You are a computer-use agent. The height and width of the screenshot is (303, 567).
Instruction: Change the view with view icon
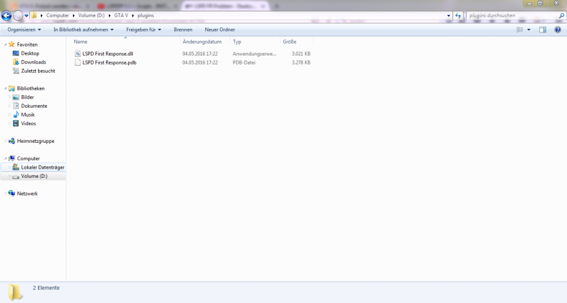(x=519, y=29)
